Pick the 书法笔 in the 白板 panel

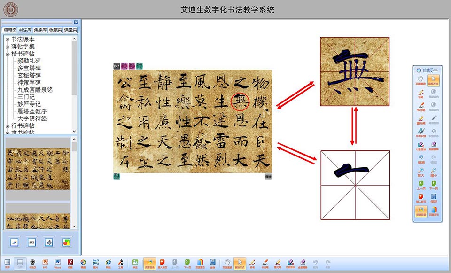tap(421, 107)
